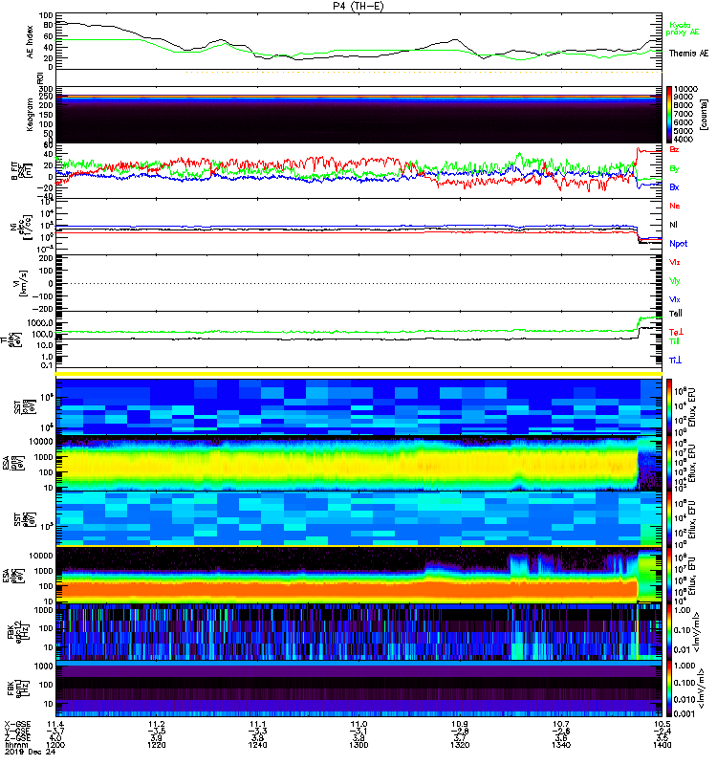
Task: Click the 1340 time tick label
Action: point(561,745)
